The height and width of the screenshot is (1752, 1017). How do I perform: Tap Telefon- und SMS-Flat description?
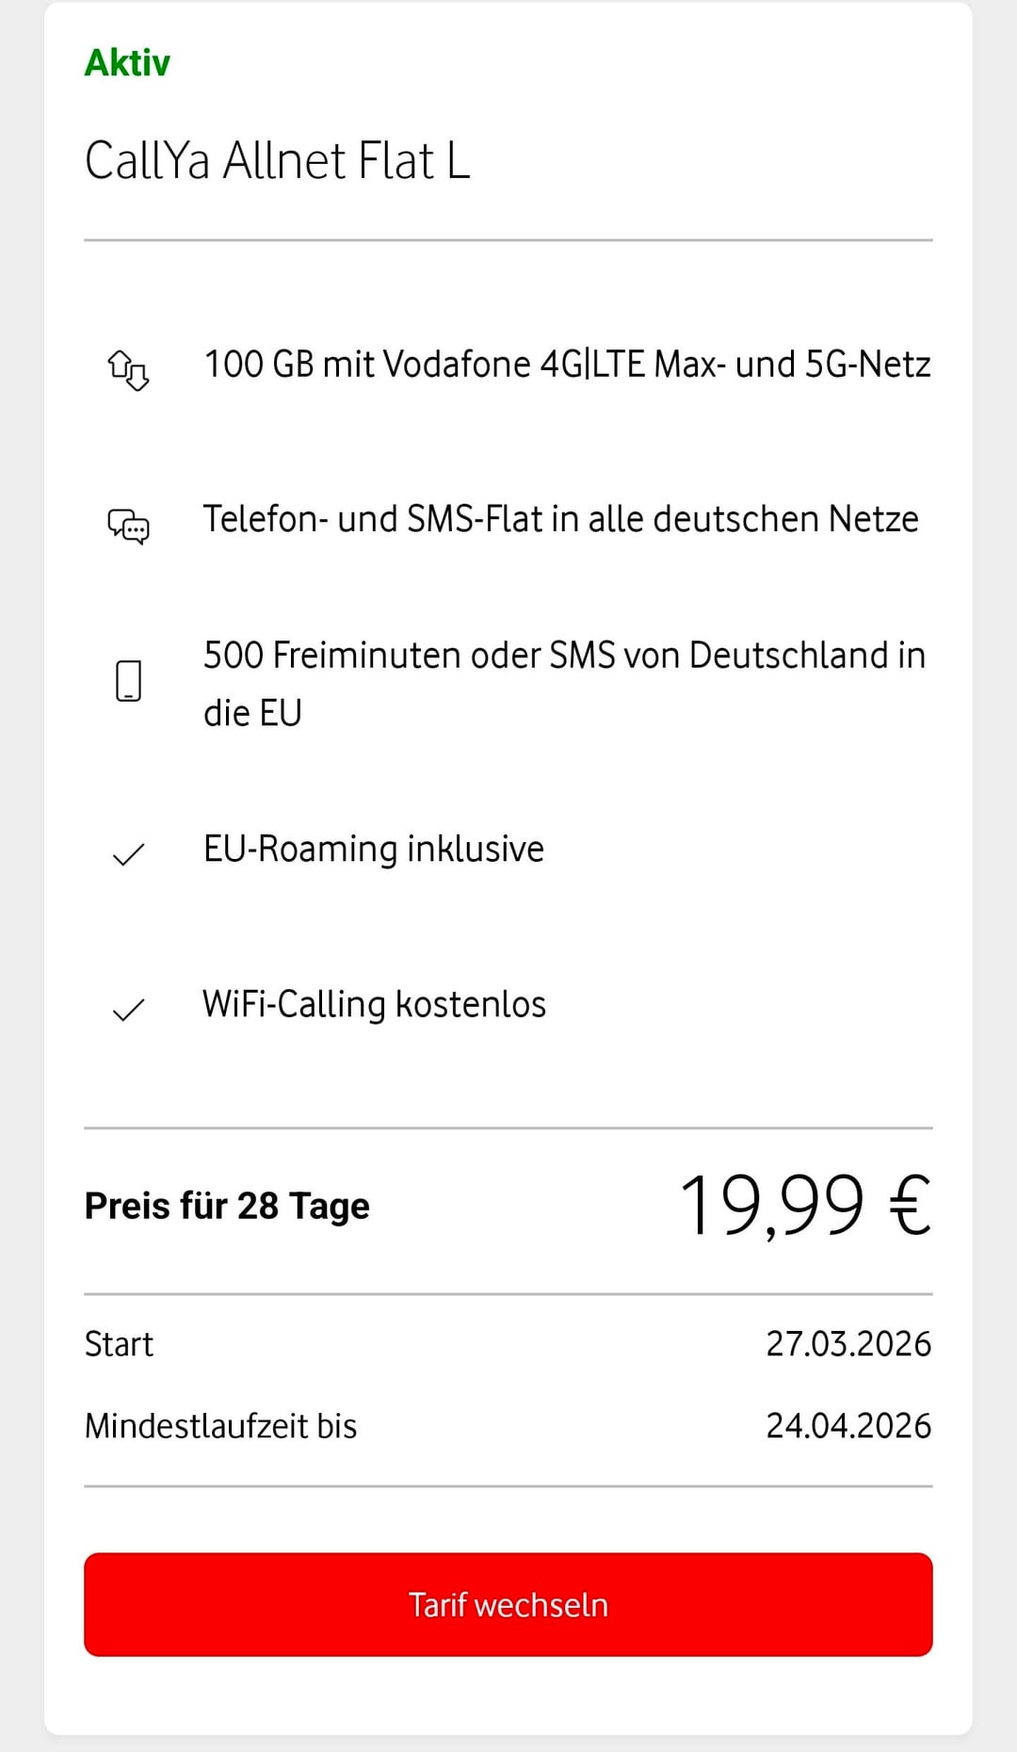(560, 519)
